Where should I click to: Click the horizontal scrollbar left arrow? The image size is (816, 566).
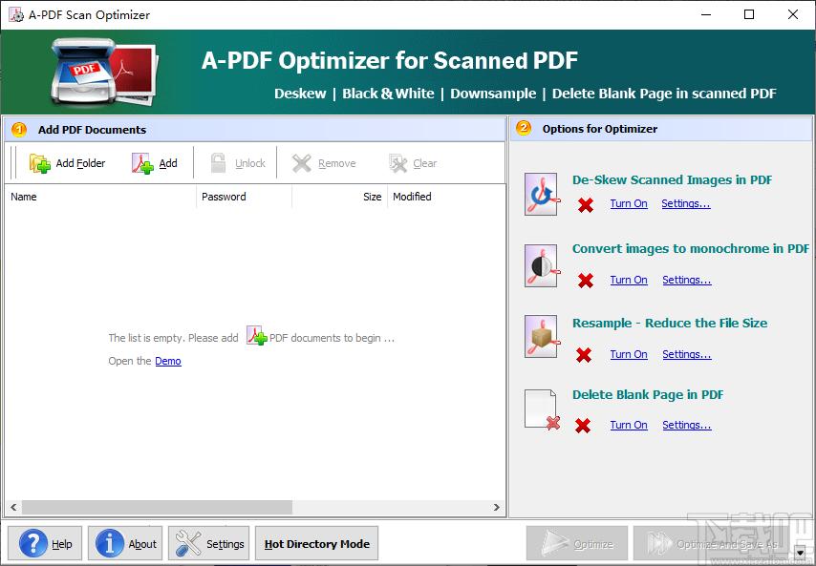pos(13,507)
